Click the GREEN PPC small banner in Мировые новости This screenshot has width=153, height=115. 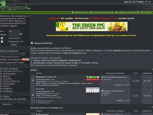(x=93, y=78)
